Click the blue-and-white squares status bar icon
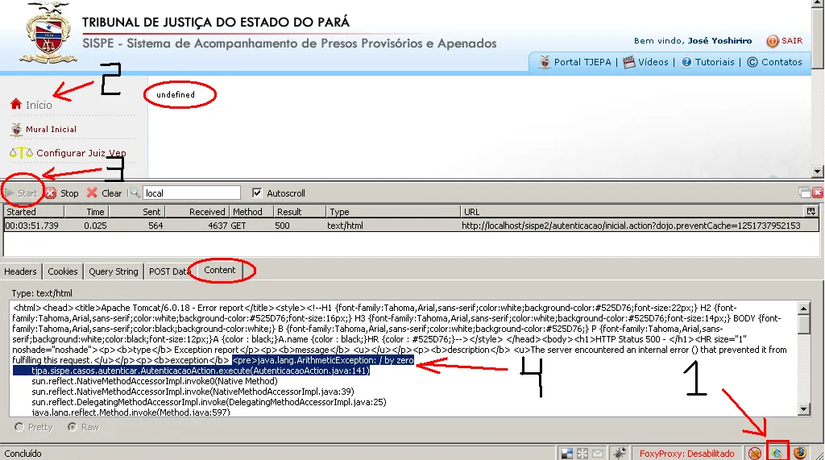This screenshot has height=460, width=825. pyautogui.click(x=566, y=454)
